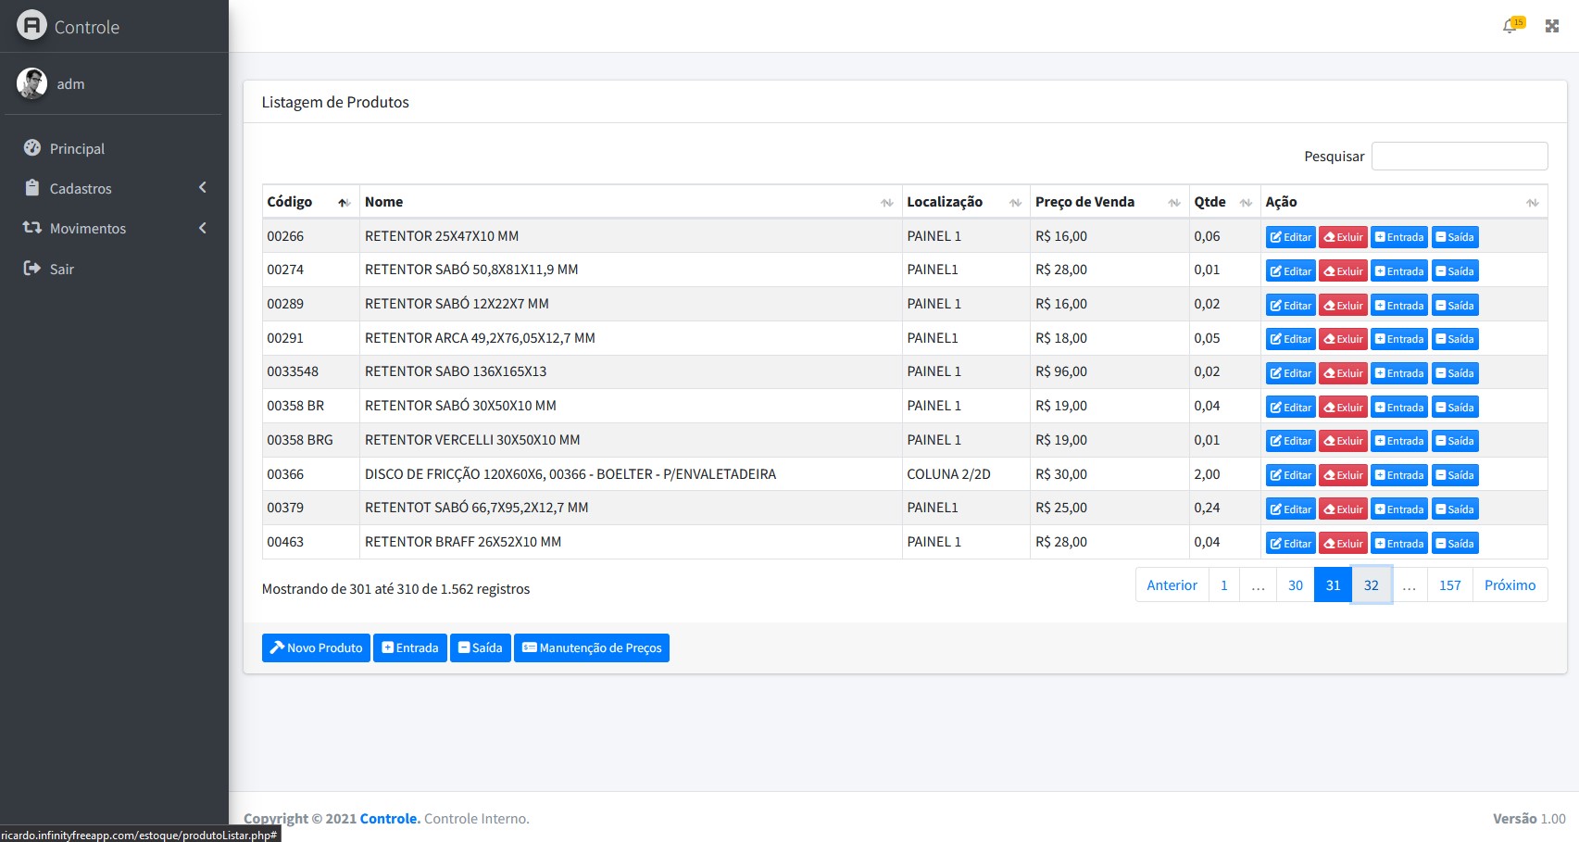1579x842 pixels.
Task: Click the Novo Produto button
Action: 316,647
